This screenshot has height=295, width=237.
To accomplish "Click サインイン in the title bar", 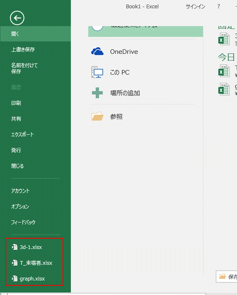I will (x=196, y=7).
